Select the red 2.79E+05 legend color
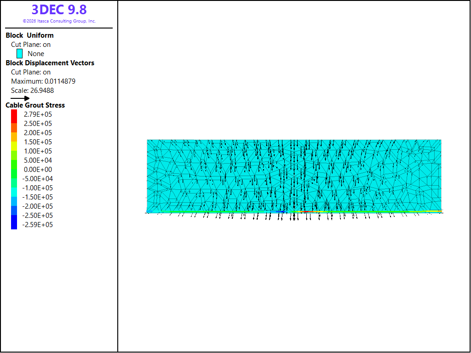Viewport: 471px width, 353px height. 14,116
